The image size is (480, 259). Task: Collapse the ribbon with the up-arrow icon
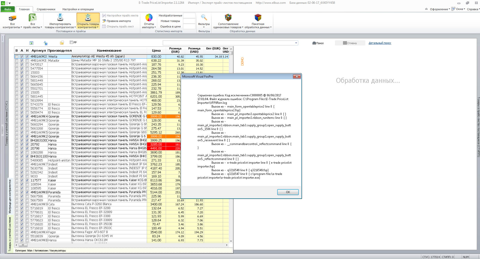(426, 9)
